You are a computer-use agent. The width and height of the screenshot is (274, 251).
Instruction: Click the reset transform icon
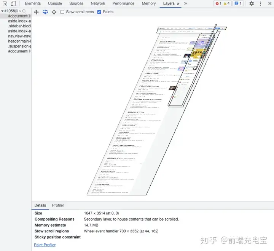point(54,12)
